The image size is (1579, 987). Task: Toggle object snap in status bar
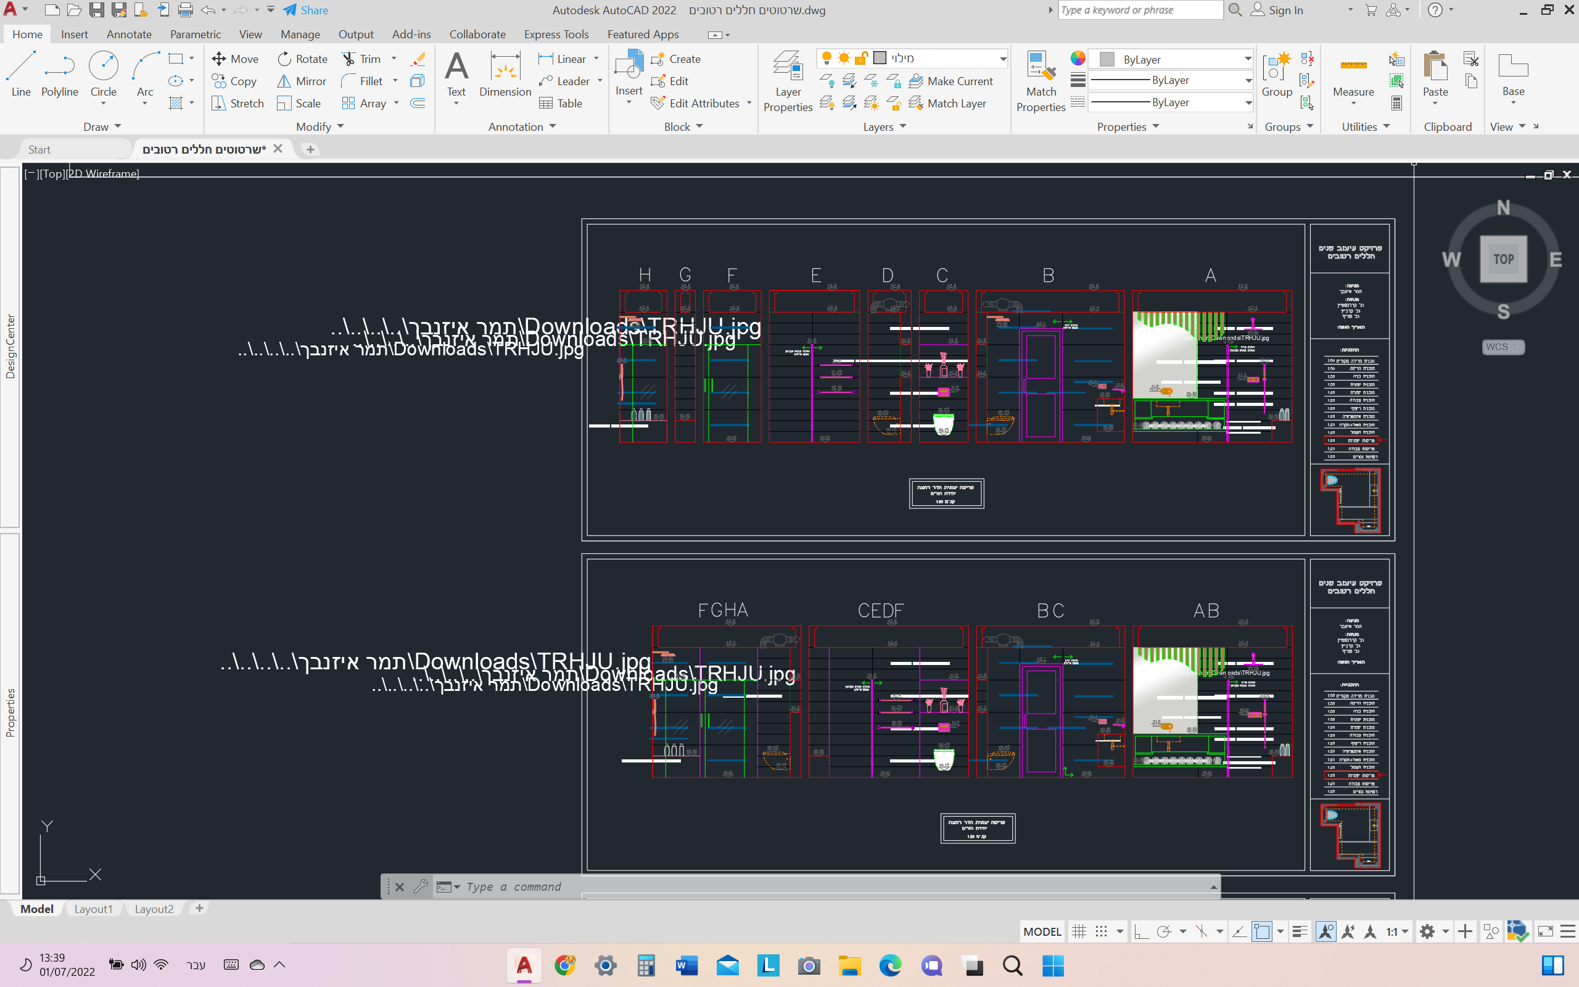pyautogui.click(x=1262, y=931)
